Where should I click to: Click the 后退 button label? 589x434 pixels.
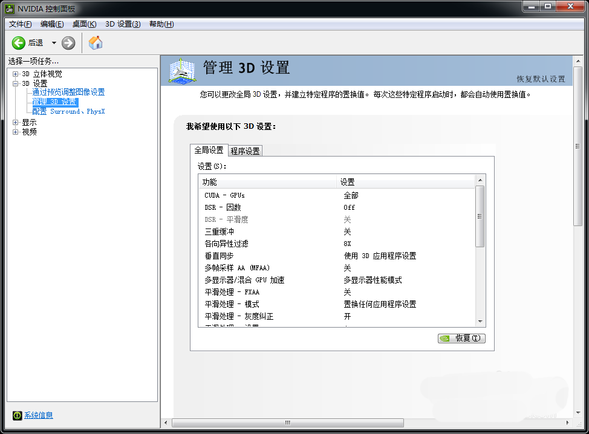point(36,43)
